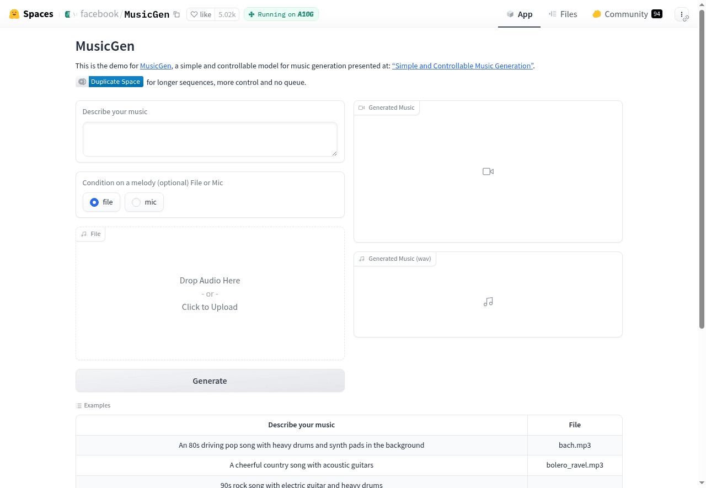706x488 pixels.
Task: Click the facebook organization avatar icon
Action: pos(69,14)
